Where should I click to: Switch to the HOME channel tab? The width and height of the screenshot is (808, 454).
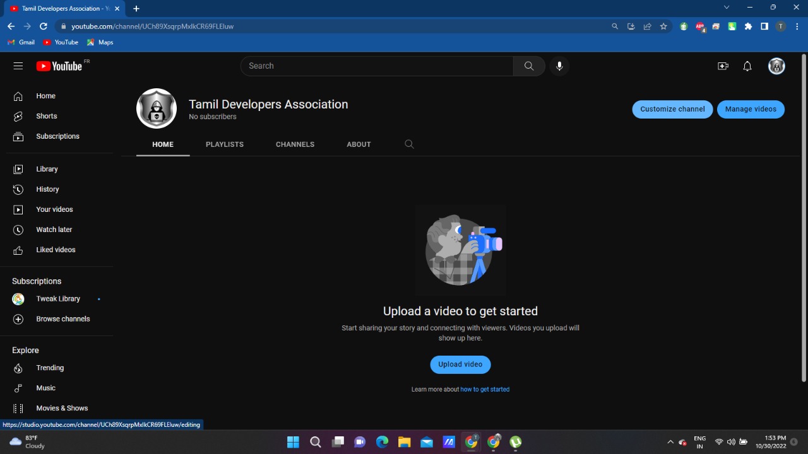coord(163,144)
